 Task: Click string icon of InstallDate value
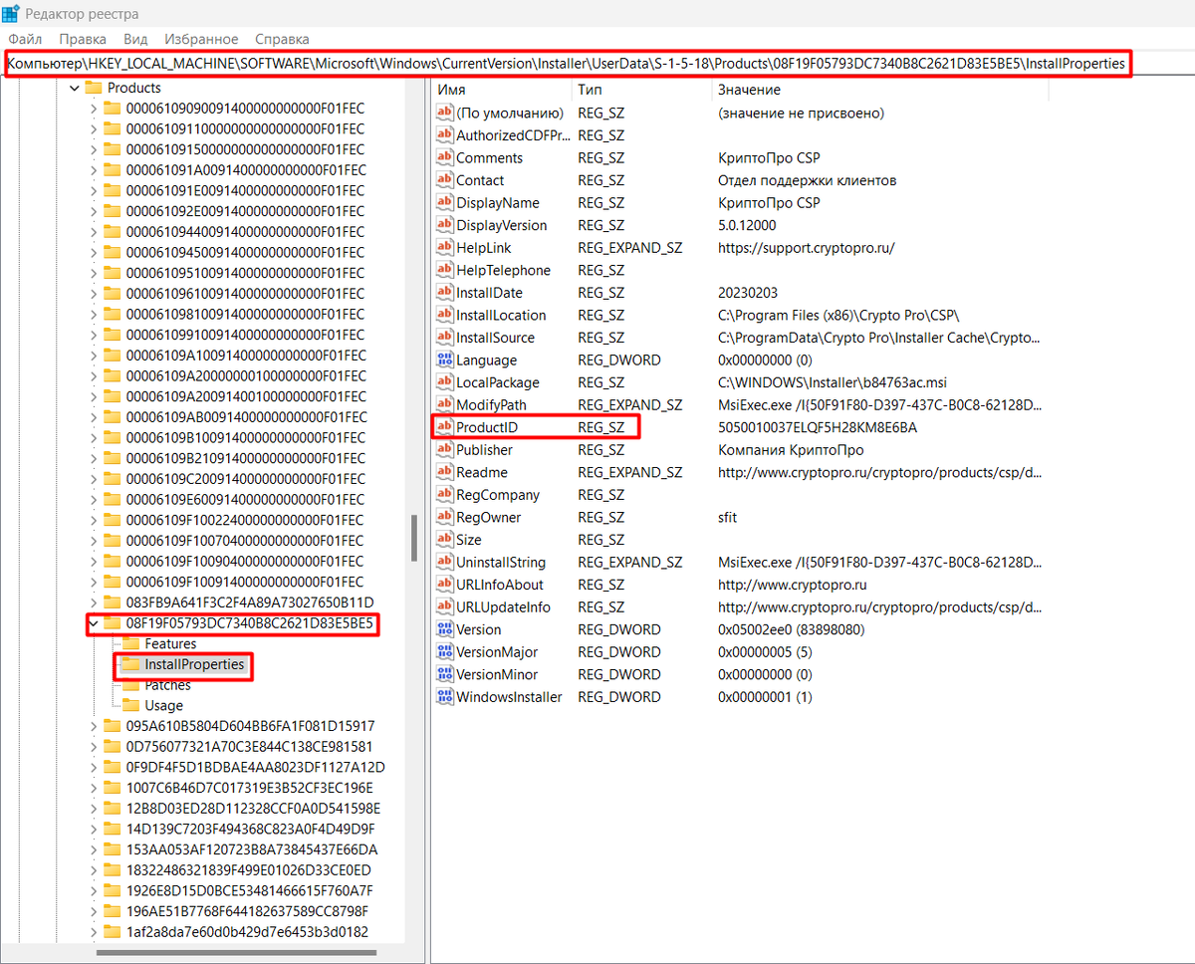tap(445, 293)
